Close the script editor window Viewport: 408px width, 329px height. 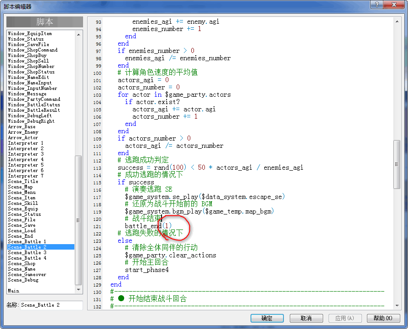(394, 5)
